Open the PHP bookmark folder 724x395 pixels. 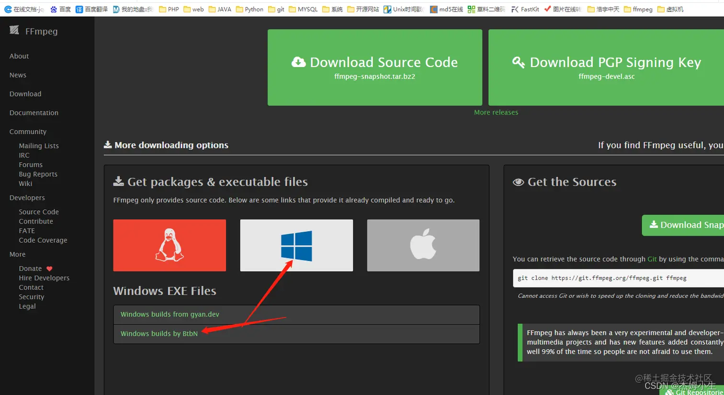(x=169, y=9)
